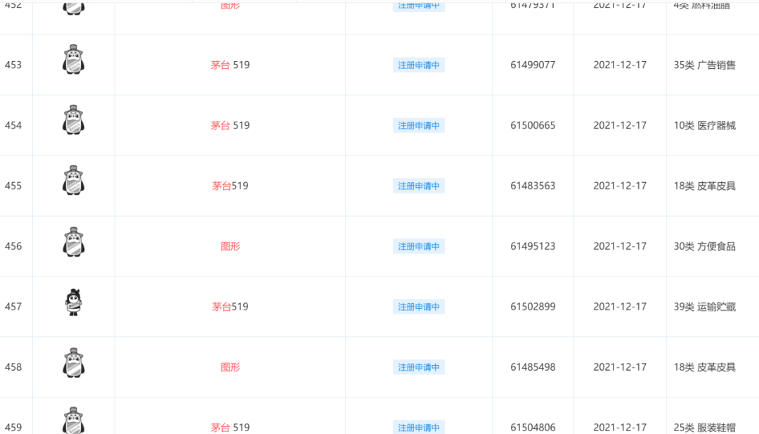
Task: Click 注册申请中 status tag in row 456
Action: 419,247
